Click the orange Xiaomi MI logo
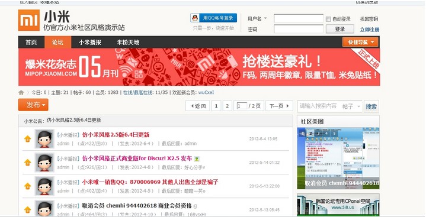Viewport: 426px width, 217px height. point(29,20)
